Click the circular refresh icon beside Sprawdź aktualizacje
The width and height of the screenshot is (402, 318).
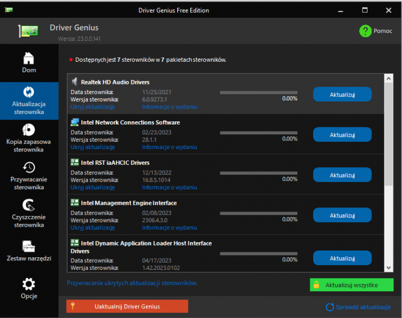(x=330, y=307)
